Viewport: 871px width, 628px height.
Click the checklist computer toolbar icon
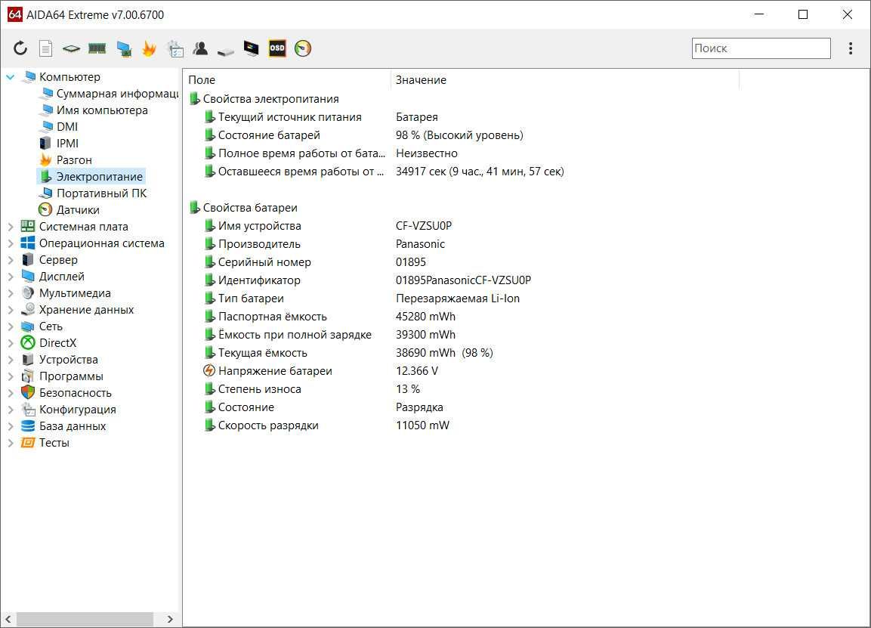point(175,48)
